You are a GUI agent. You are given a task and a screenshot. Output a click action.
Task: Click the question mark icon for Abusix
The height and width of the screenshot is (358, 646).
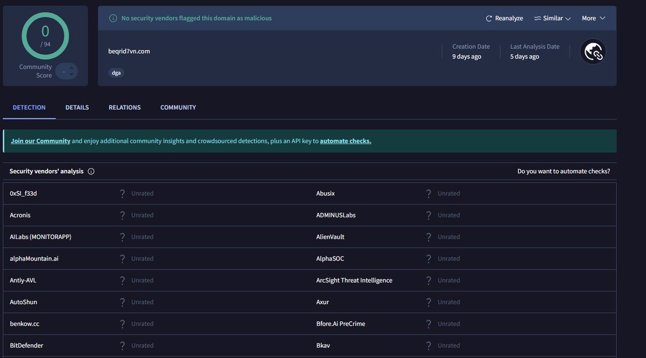(429, 193)
